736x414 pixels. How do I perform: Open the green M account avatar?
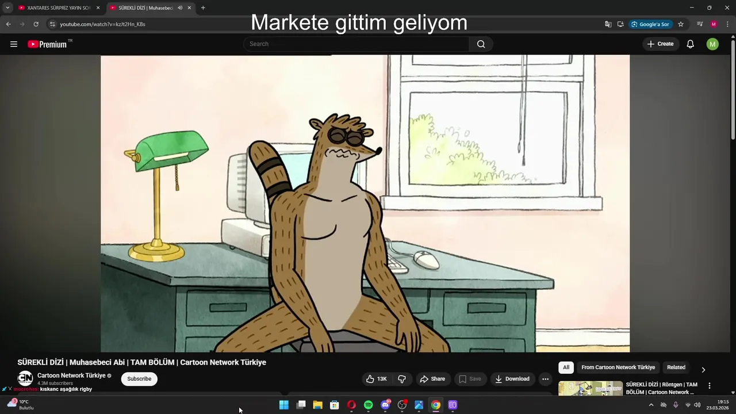[x=712, y=44]
